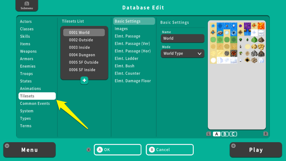Open the Animations database category

pyautogui.click(x=31, y=89)
